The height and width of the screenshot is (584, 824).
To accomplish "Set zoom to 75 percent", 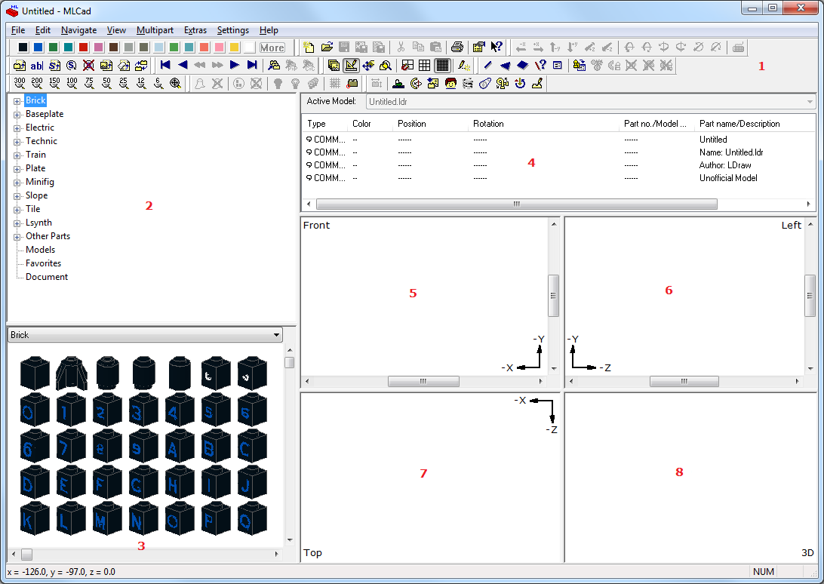I will tap(89, 83).
